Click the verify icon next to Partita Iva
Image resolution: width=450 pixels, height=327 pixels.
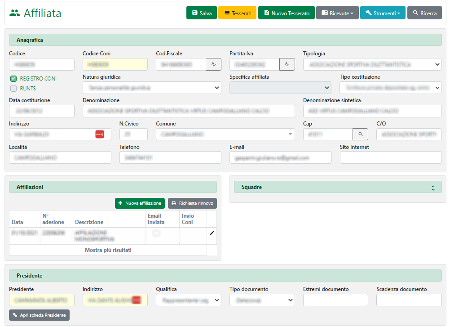(x=287, y=64)
